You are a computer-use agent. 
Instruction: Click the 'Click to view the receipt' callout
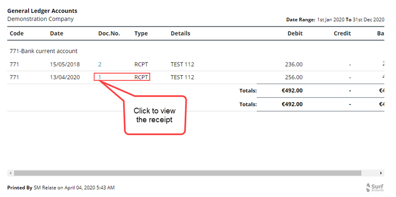154,115
